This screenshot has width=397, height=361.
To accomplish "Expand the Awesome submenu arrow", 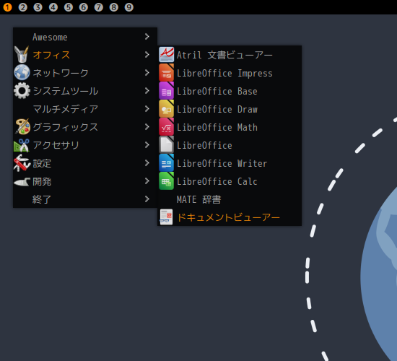I will tap(147, 37).
